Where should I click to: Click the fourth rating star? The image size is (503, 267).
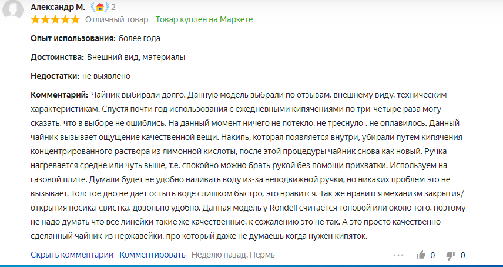65,19
